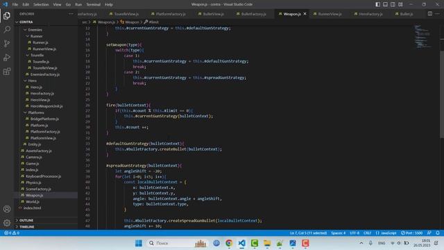
Task: Open editor more actions ellipsis
Action: click(438, 14)
